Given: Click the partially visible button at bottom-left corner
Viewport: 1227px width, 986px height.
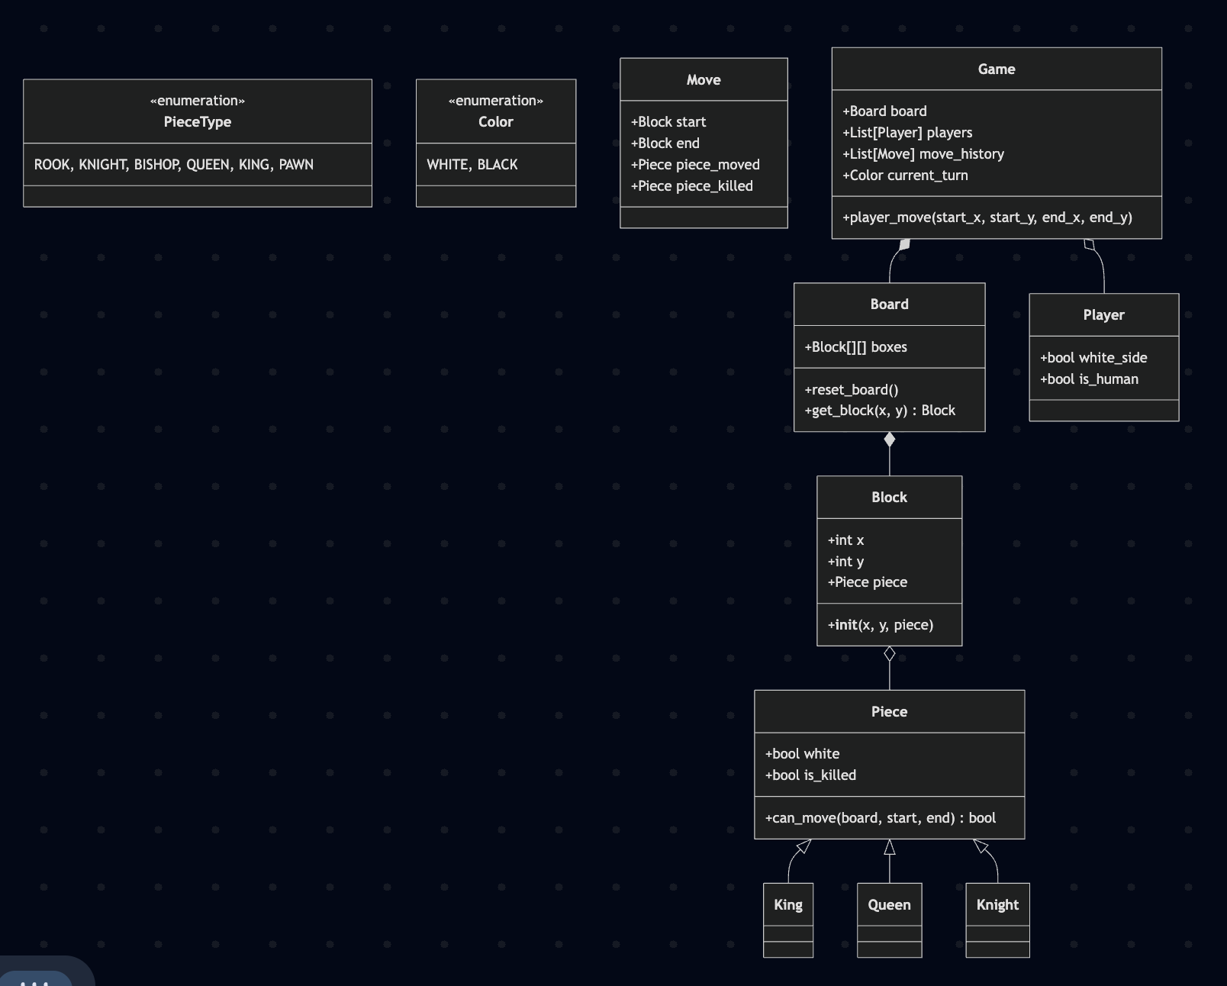Looking at the screenshot, I should pos(36,975).
